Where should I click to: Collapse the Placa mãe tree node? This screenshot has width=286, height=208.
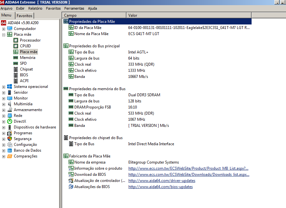(4, 35)
